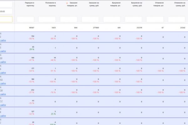This screenshot has height=125, width=188.
Task: Focus filter field under Перешли в карточку
Action: coord(25,19)
